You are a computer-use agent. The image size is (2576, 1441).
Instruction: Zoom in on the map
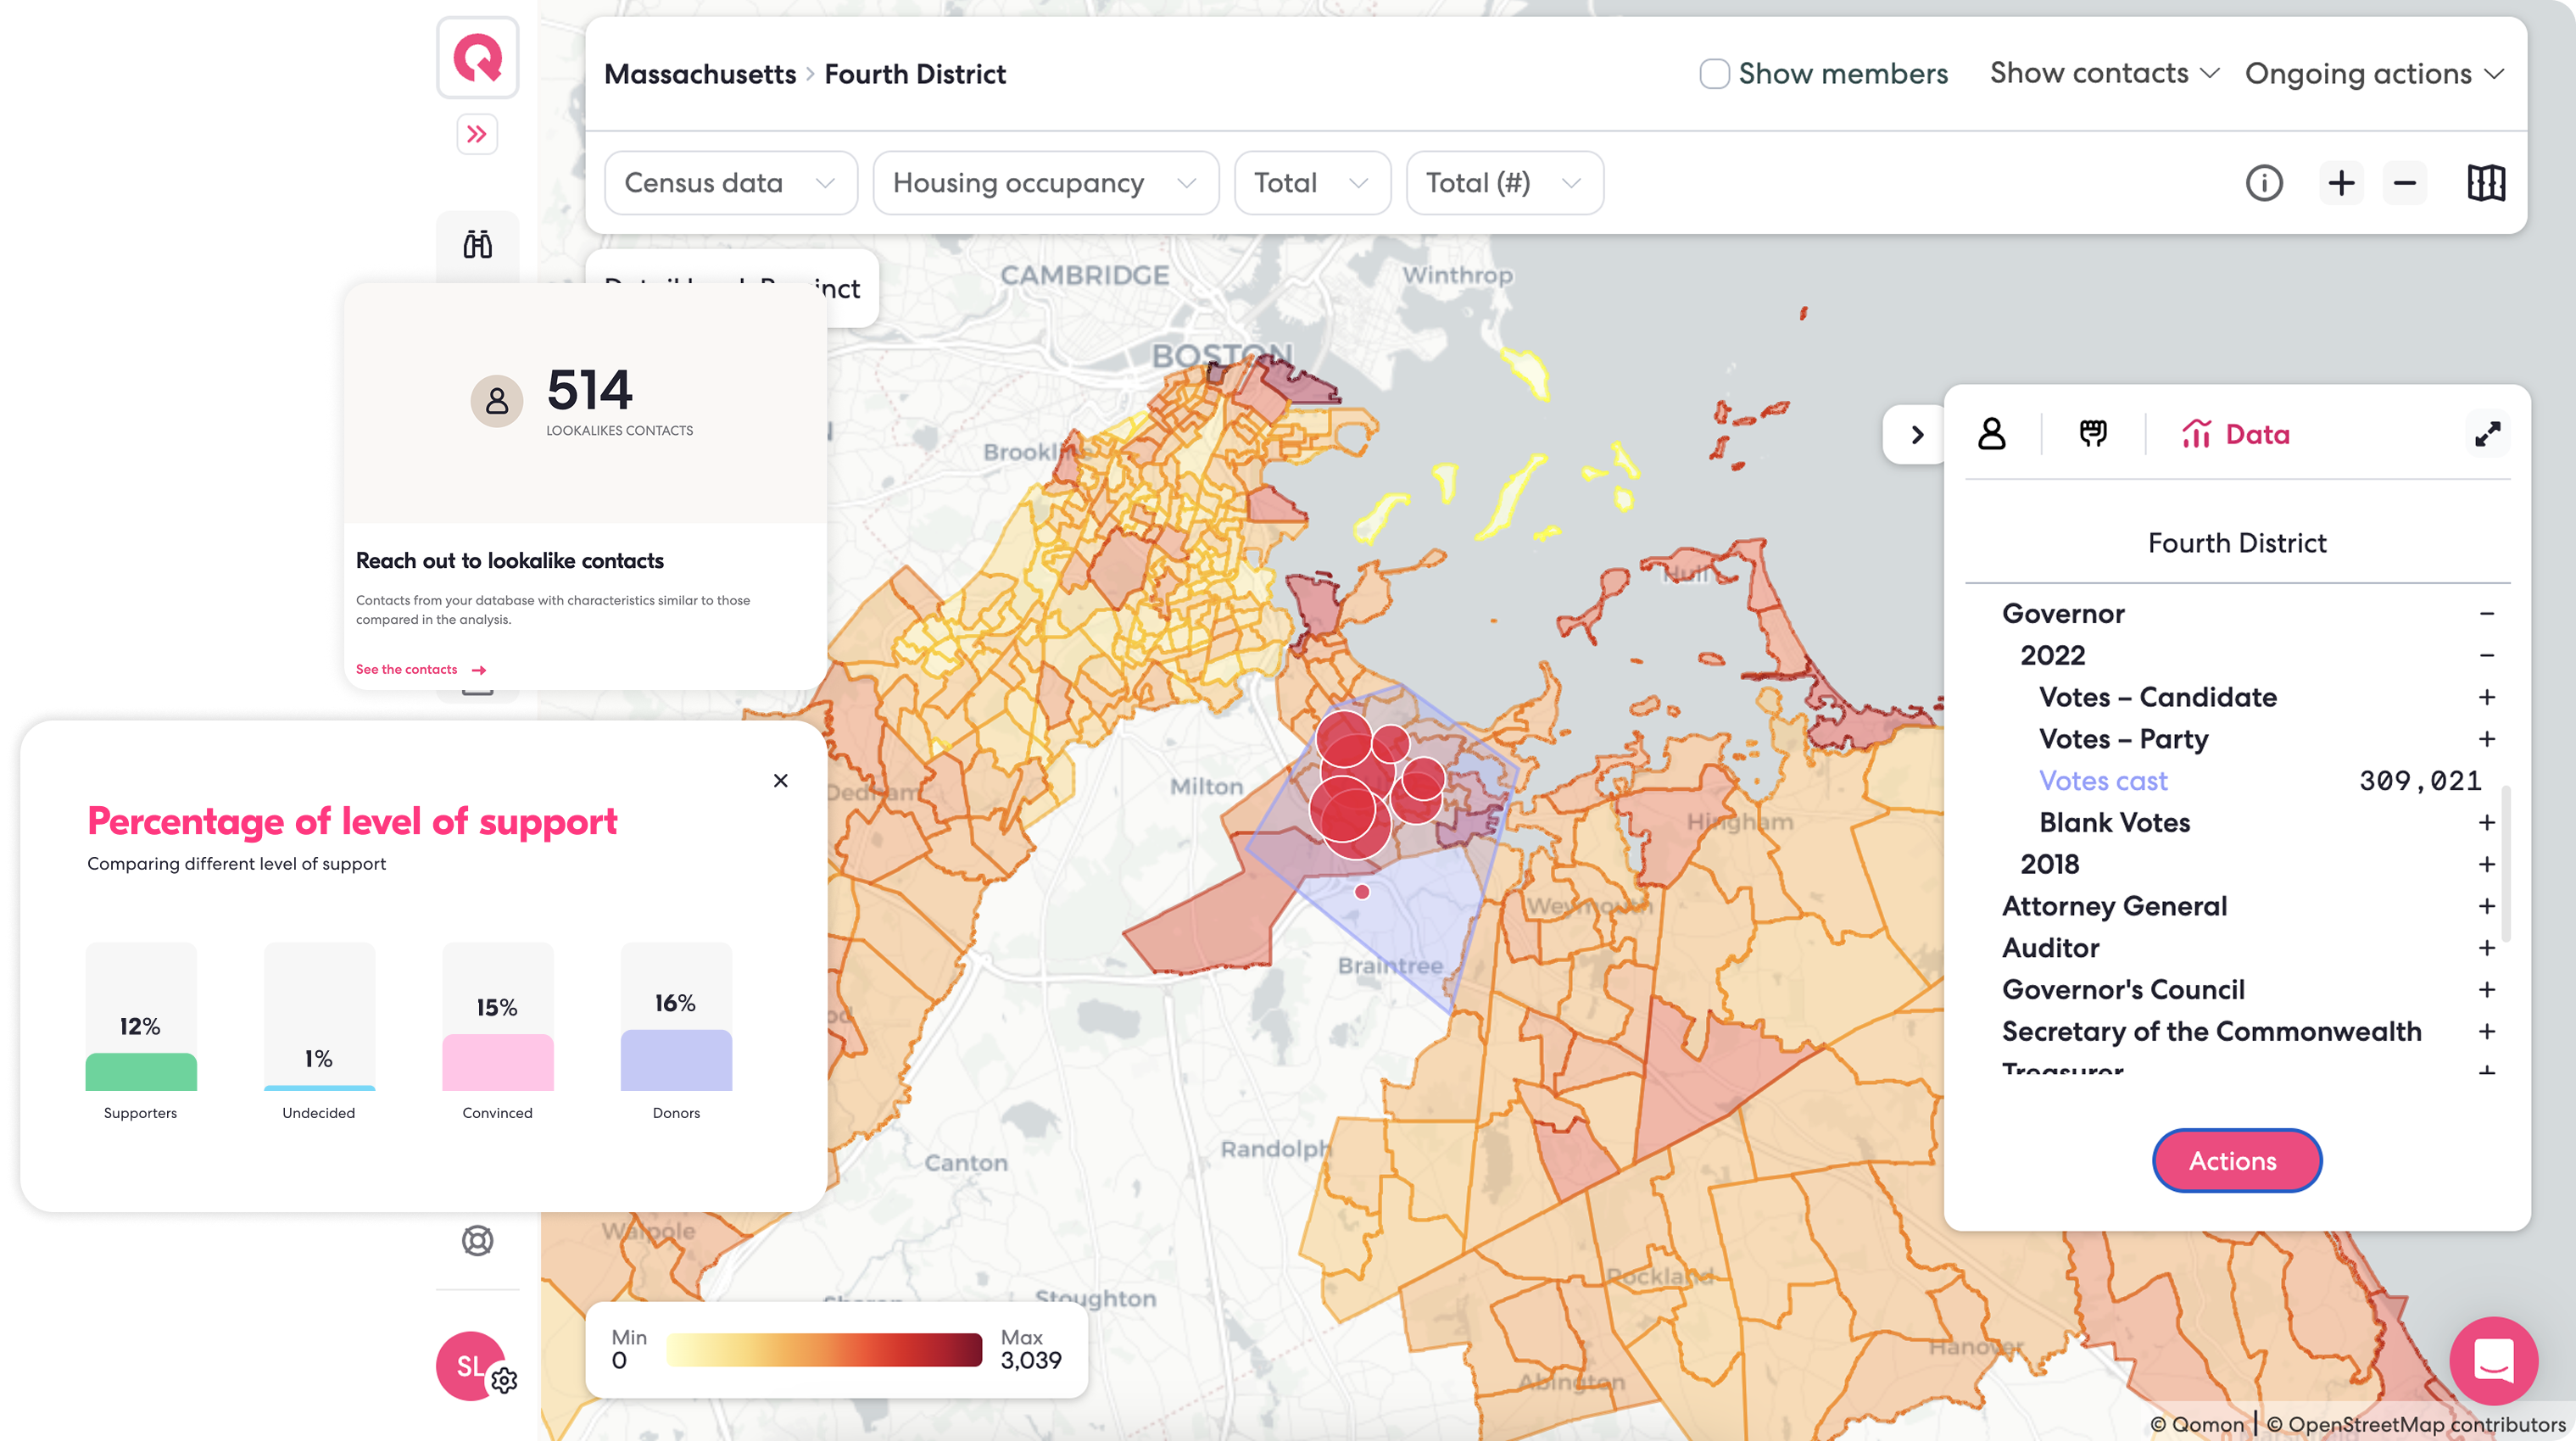[2340, 183]
